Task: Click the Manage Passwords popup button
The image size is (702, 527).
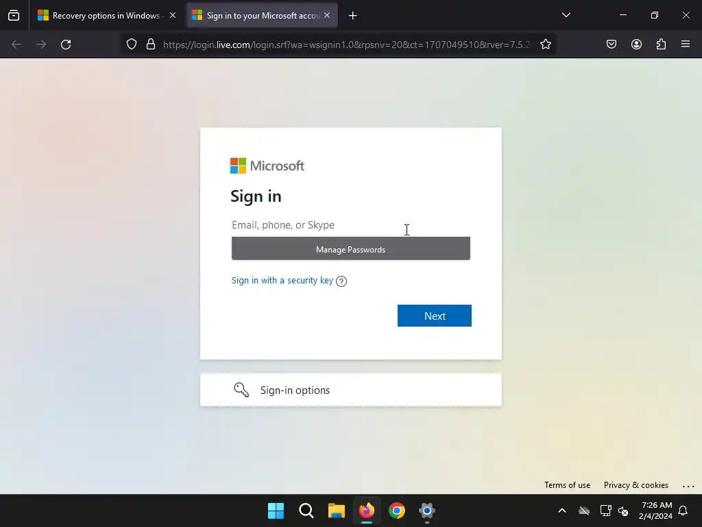Action: point(350,248)
